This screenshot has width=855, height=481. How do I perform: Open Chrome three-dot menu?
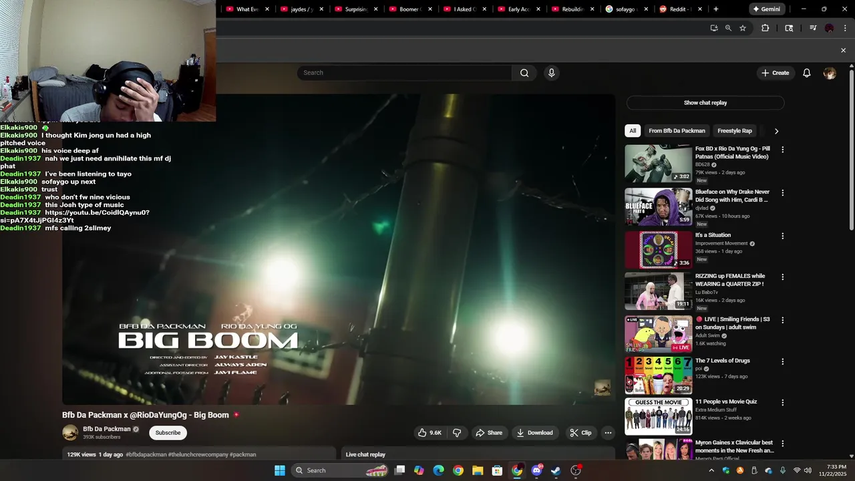[x=844, y=28]
